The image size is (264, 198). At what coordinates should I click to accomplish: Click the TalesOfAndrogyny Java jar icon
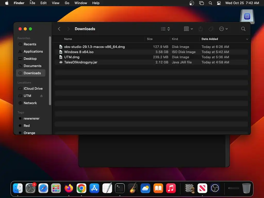[61, 62]
